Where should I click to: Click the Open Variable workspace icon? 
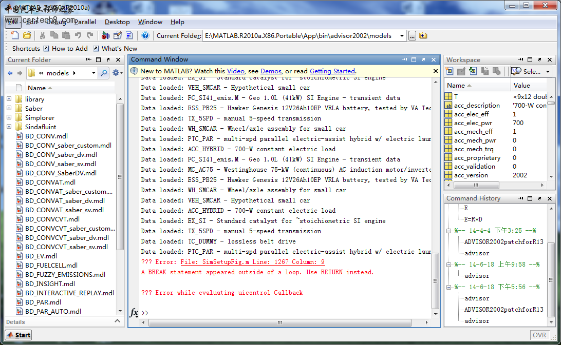[x=461, y=71]
